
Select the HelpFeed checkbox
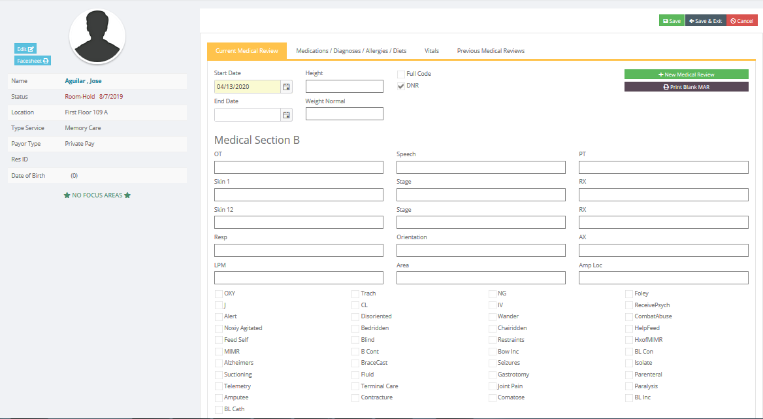point(629,329)
